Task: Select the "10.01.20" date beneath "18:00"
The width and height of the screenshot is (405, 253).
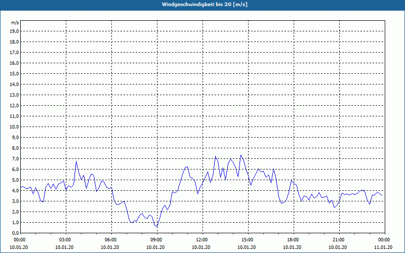Action: click(292, 247)
